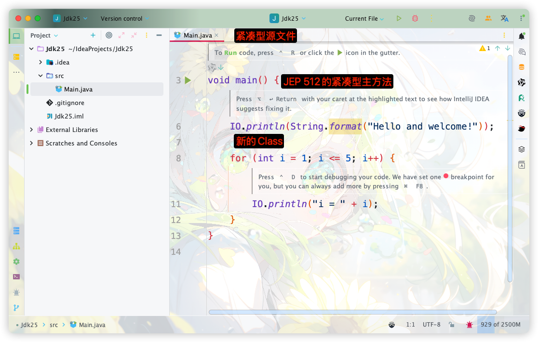538x342 pixels.
Task: Open the Terminal tool window
Action: (16, 276)
